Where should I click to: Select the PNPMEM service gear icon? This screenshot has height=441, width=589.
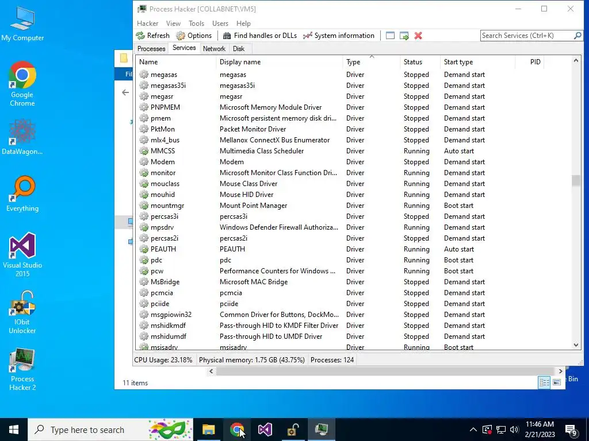(143, 107)
